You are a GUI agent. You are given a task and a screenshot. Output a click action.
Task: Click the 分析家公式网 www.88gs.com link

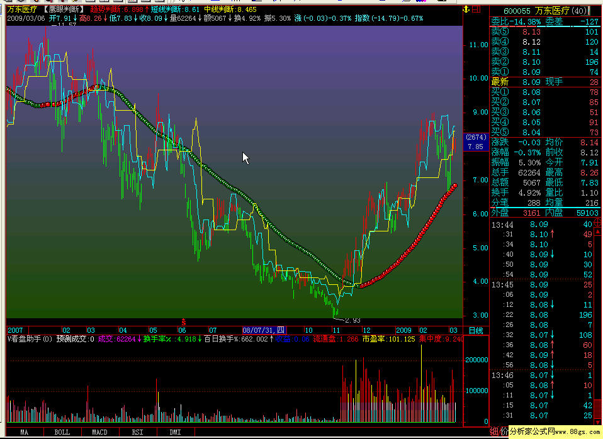(555, 431)
